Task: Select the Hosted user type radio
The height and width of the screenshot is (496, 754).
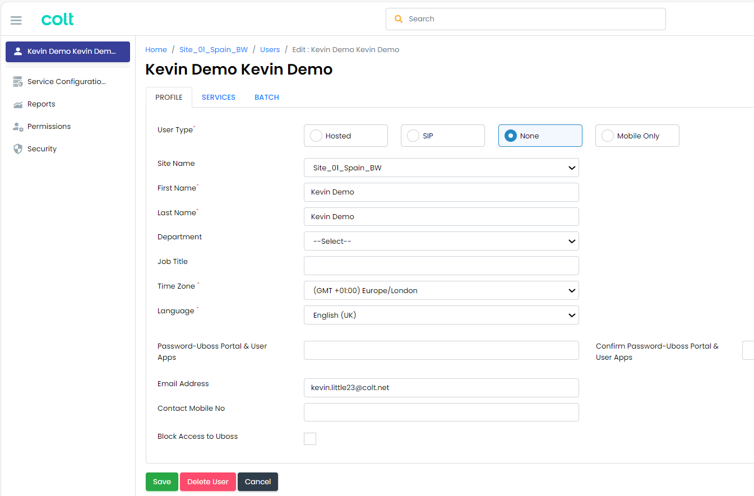Action: tap(316, 136)
